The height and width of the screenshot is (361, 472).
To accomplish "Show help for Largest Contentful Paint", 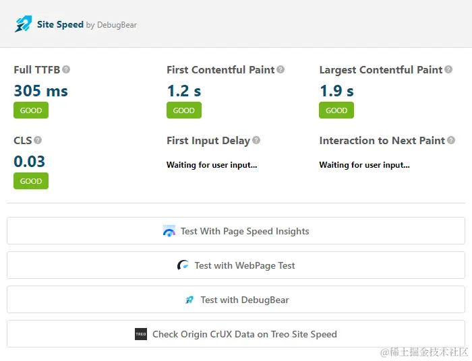I will coord(448,70).
